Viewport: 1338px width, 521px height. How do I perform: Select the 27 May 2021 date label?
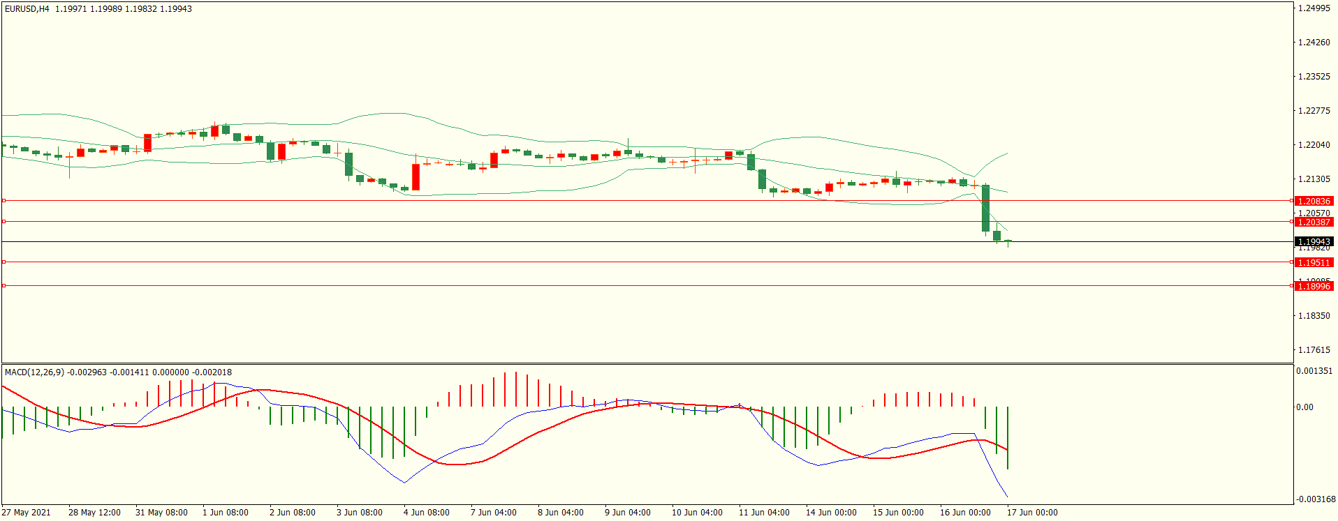coord(26,513)
